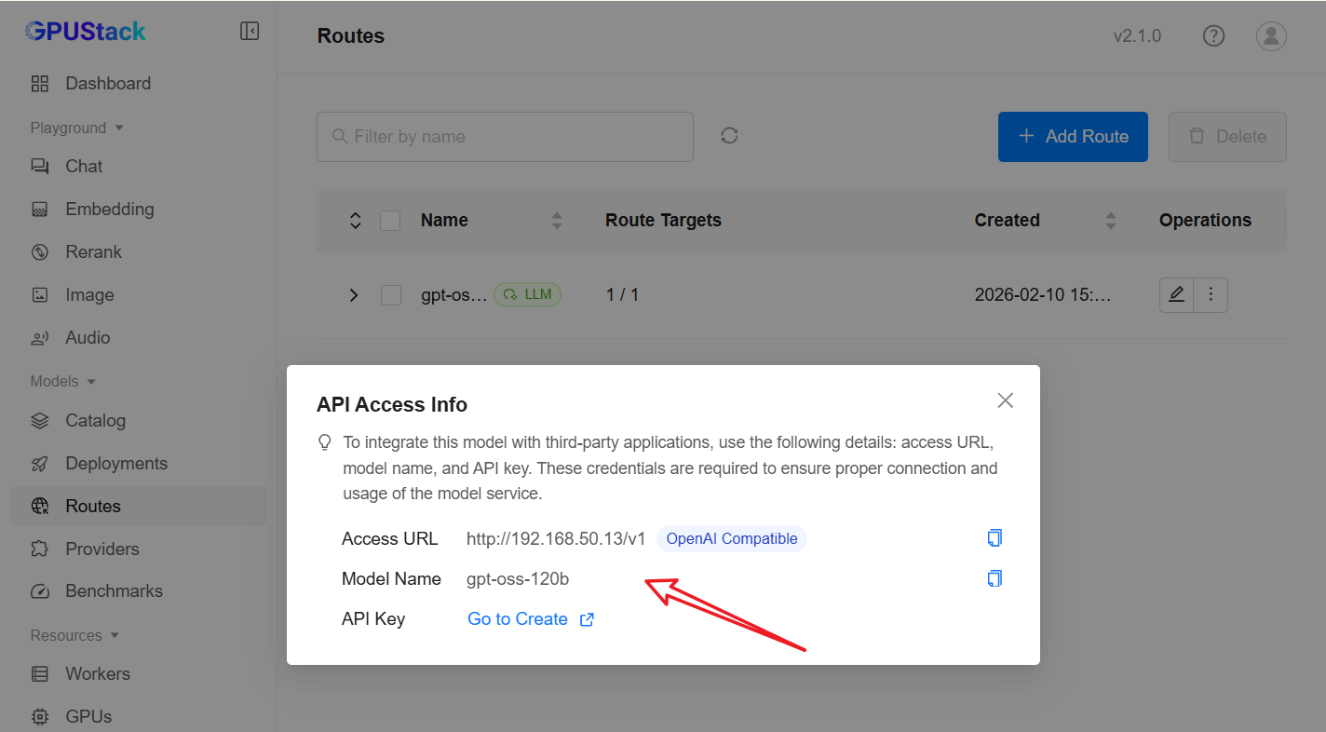Screen dimensions: 1326x732
Task: Open the three-dot more options menu
Action: coord(1211,295)
